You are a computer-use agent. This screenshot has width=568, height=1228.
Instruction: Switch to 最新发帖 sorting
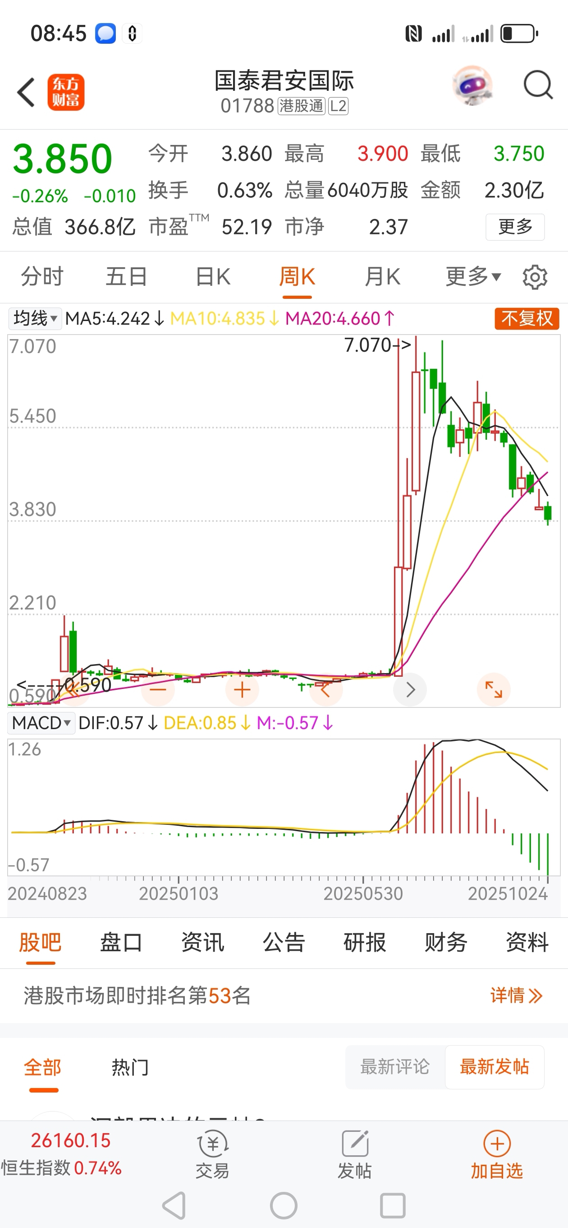click(495, 1067)
